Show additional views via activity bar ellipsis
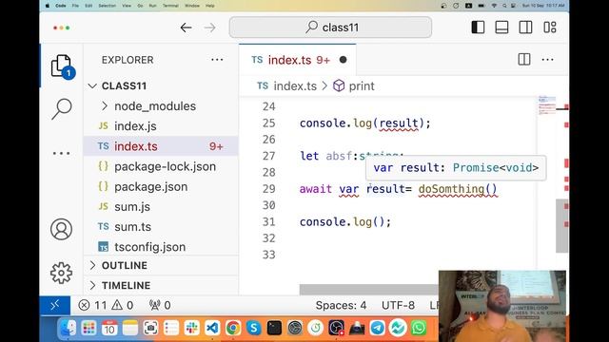Screen dimensions: 609x342 pyautogui.click(x=61, y=153)
